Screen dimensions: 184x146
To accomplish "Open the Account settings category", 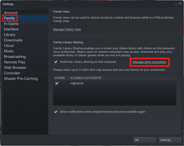I will (11, 13).
